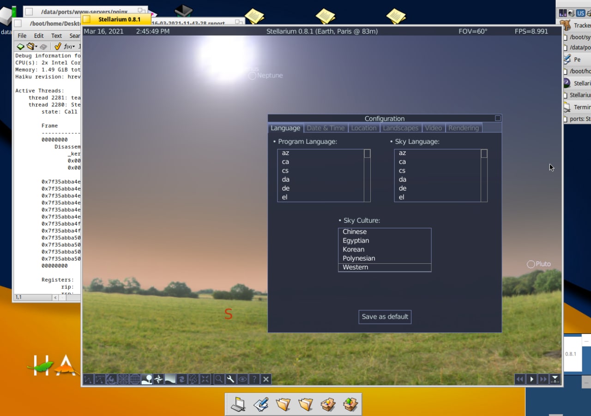Viewport: 591px width, 416px height.
Task: Toggle the equatorial grid
Action: point(135,379)
